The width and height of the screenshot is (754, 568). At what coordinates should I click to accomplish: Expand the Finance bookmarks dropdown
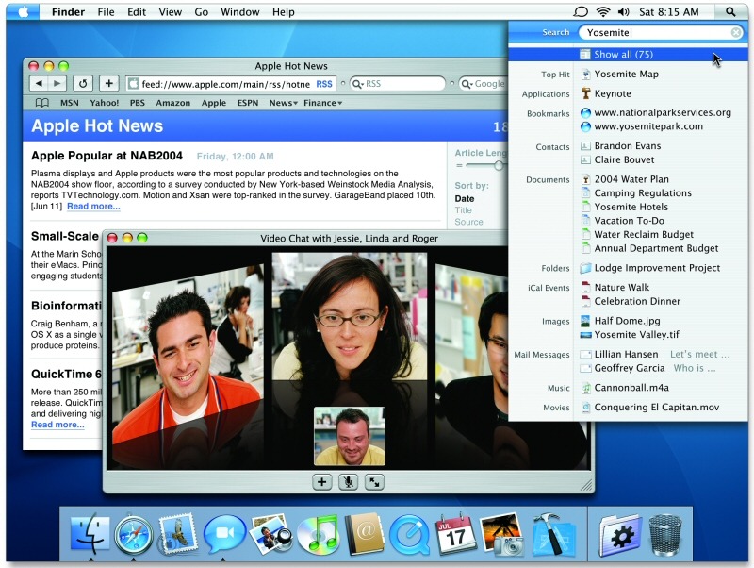pos(322,103)
